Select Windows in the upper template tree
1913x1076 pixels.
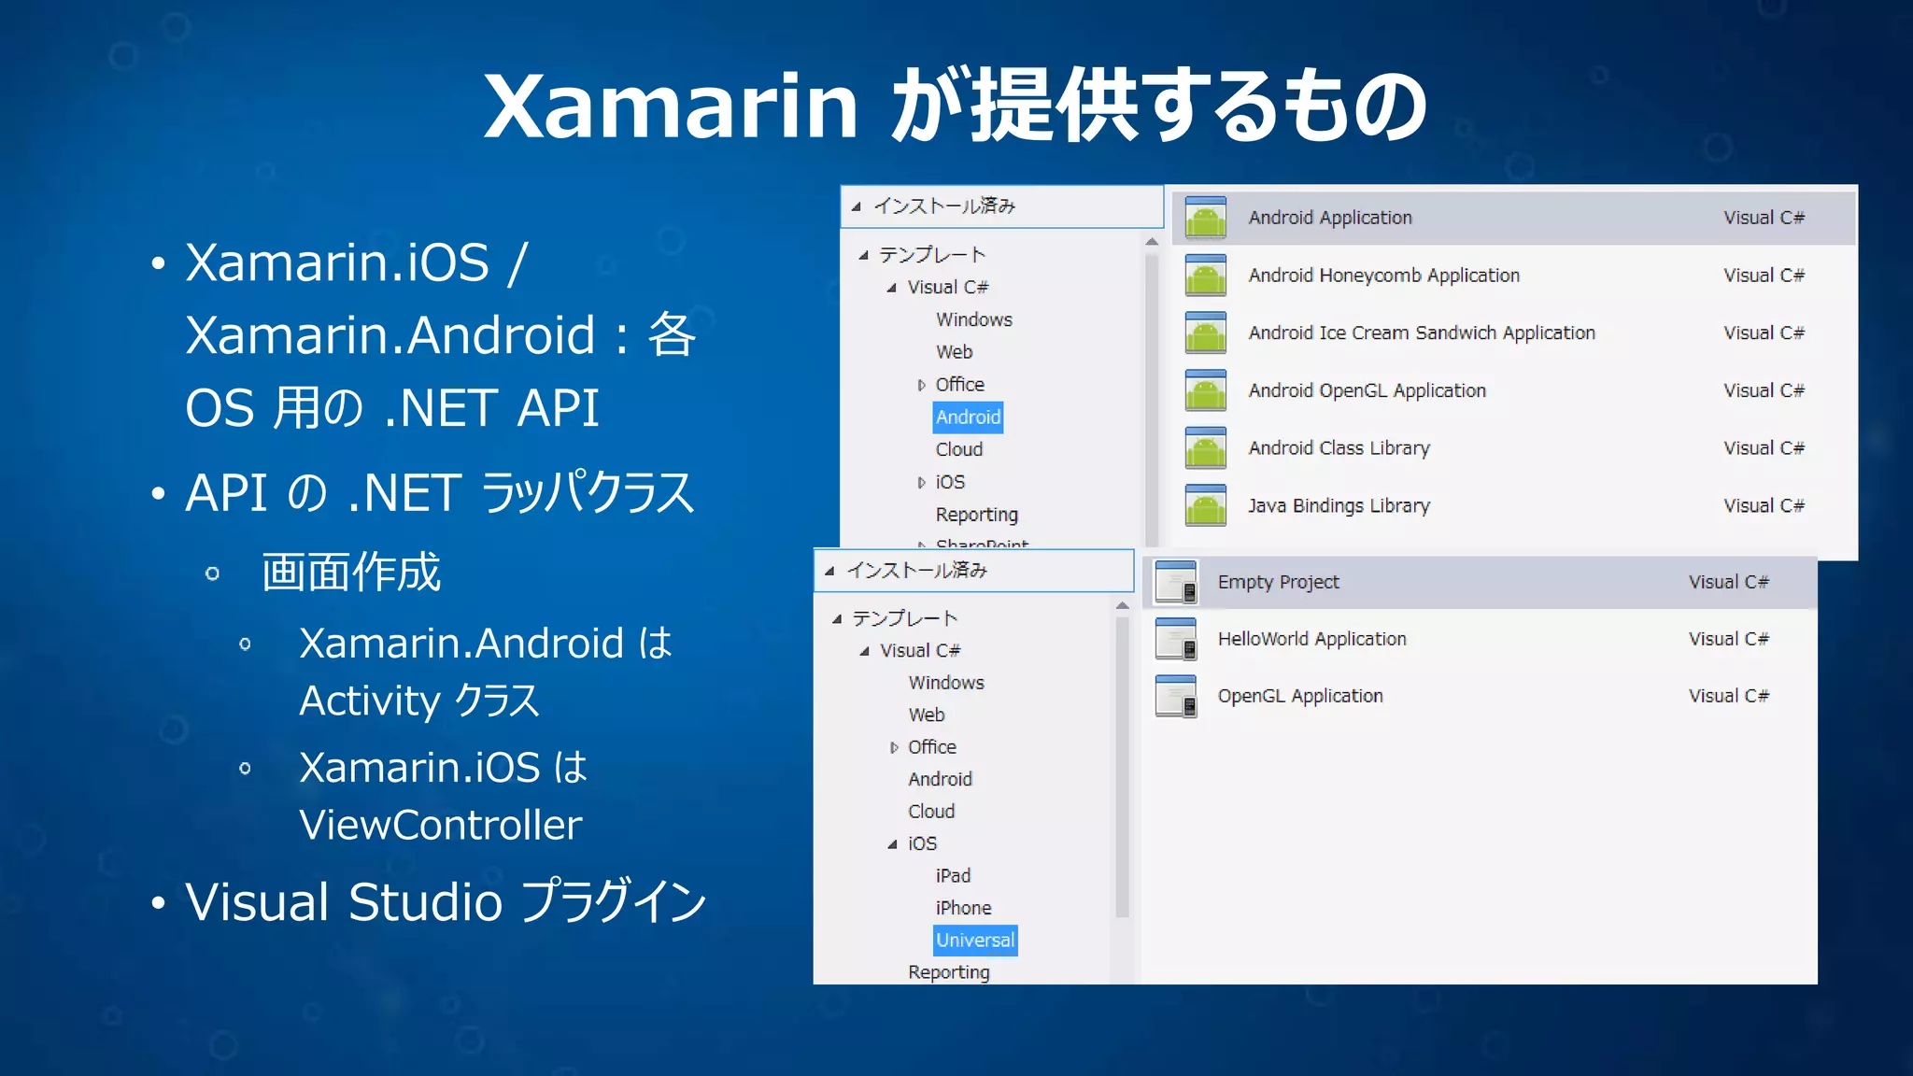coord(974,319)
